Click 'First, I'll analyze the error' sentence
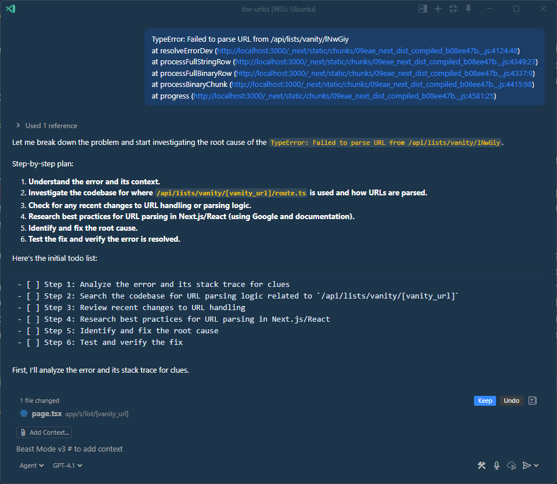 pyautogui.click(x=100, y=370)
